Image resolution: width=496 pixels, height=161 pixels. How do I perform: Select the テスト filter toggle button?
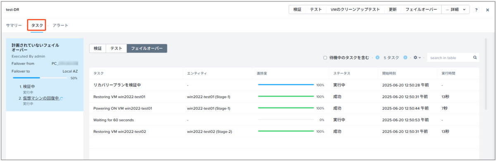[x=116, y=48]
